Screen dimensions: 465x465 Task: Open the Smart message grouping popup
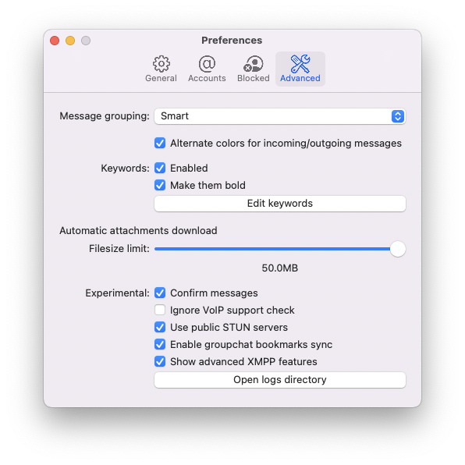point(279,116)
